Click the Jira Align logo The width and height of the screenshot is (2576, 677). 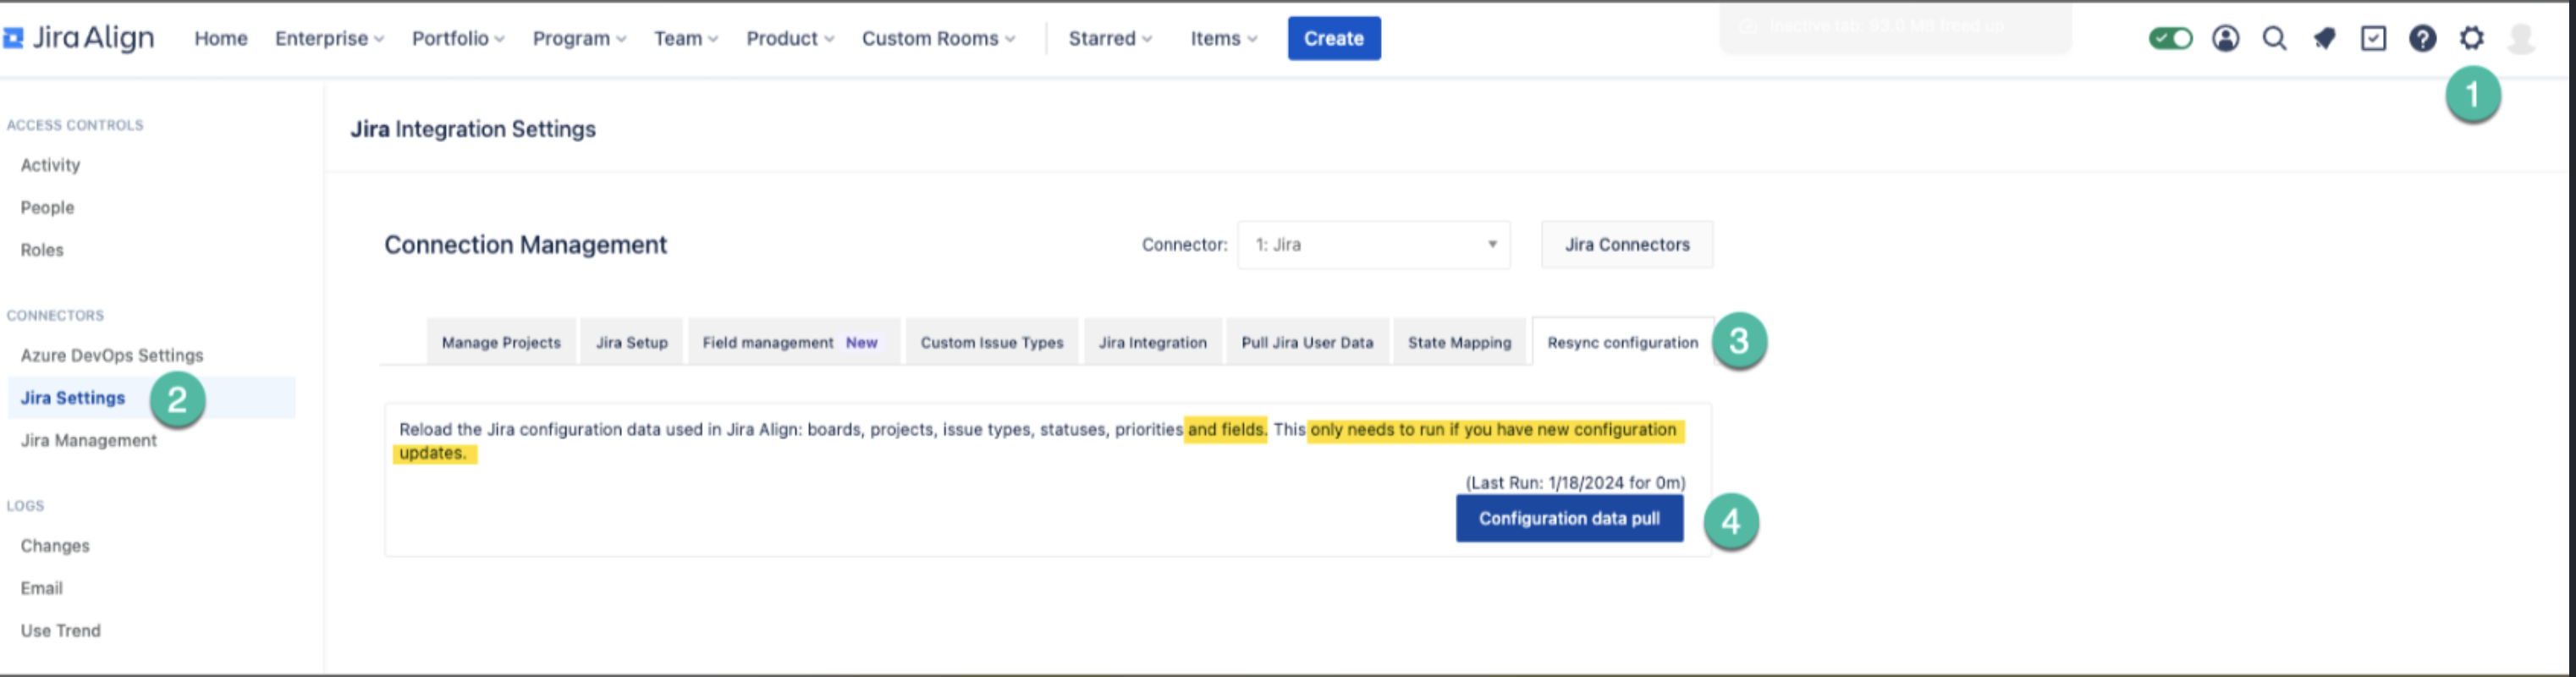80,38
